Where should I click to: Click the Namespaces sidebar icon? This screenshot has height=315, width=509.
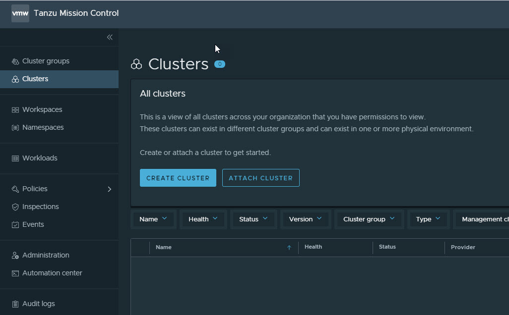[15, 128]
